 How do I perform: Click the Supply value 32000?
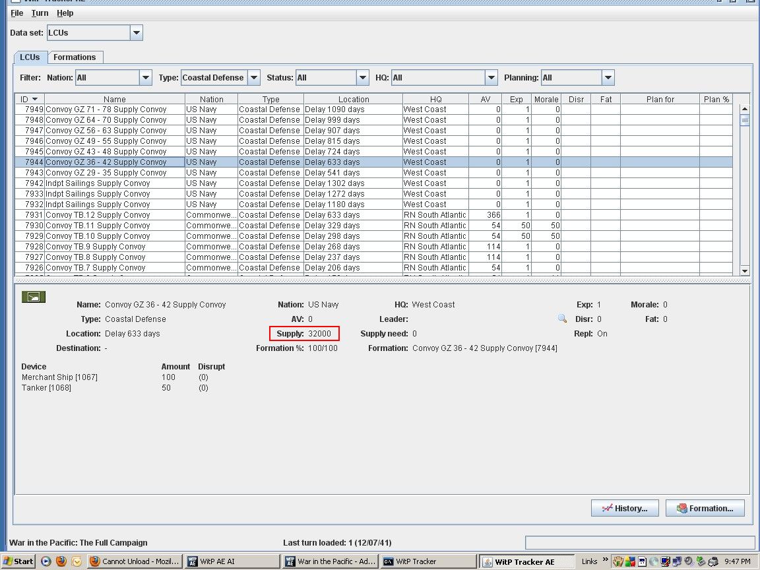coord(319,333)
